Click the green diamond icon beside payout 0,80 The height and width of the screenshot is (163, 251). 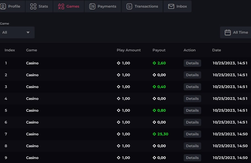tap(154, 110)
